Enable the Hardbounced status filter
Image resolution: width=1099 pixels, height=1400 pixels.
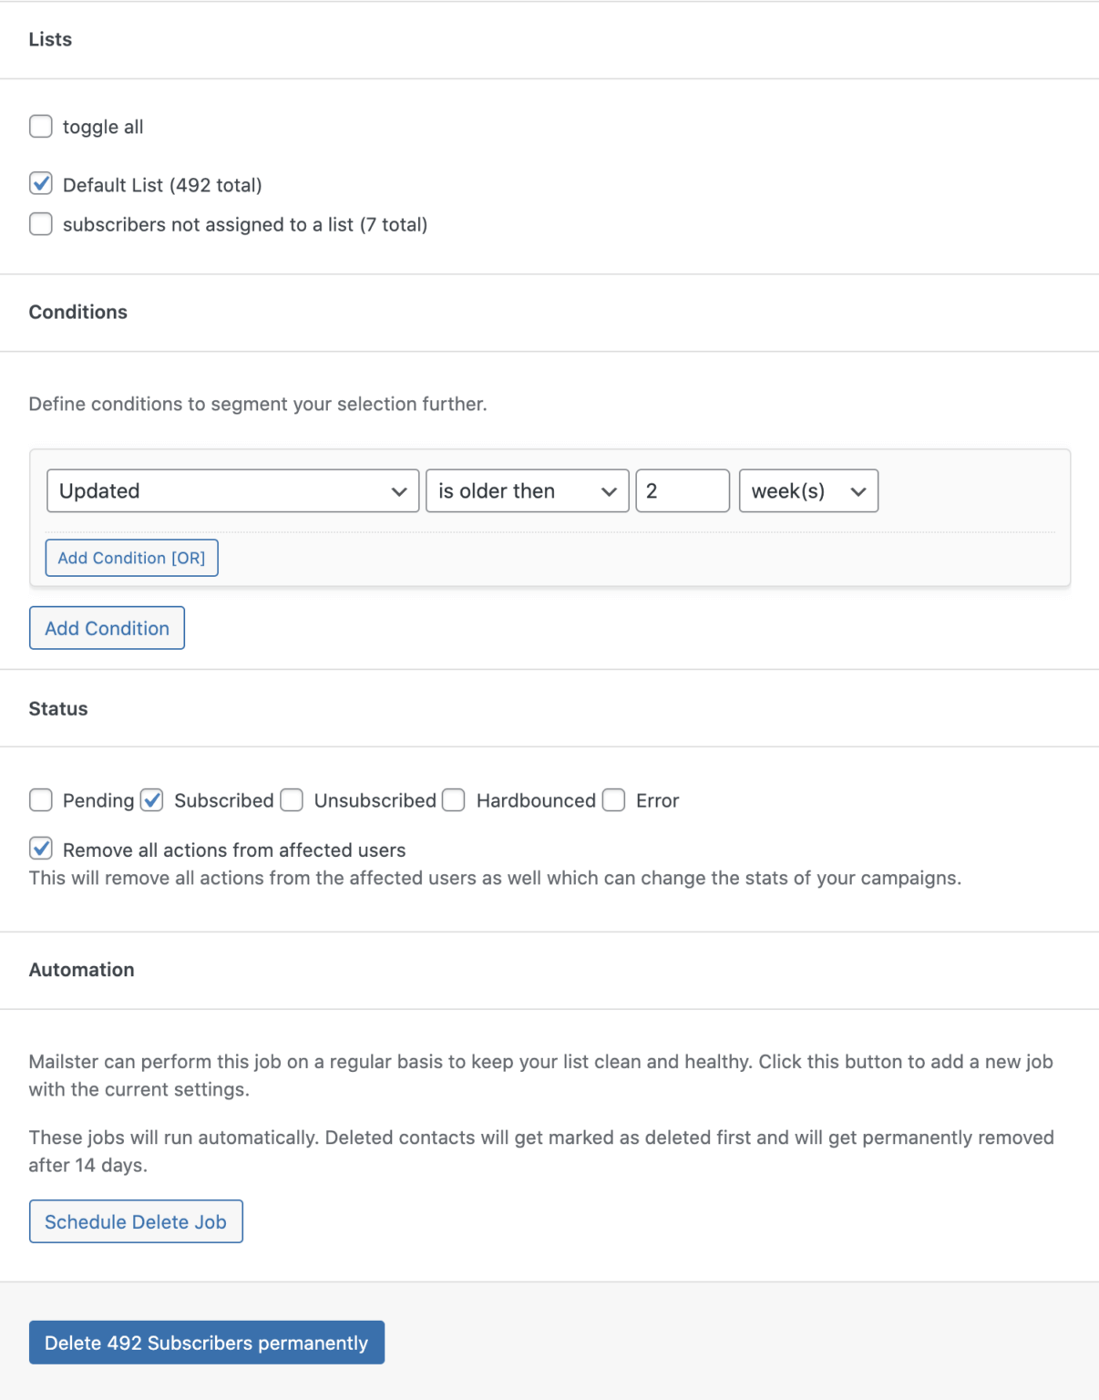click(453, 799)
